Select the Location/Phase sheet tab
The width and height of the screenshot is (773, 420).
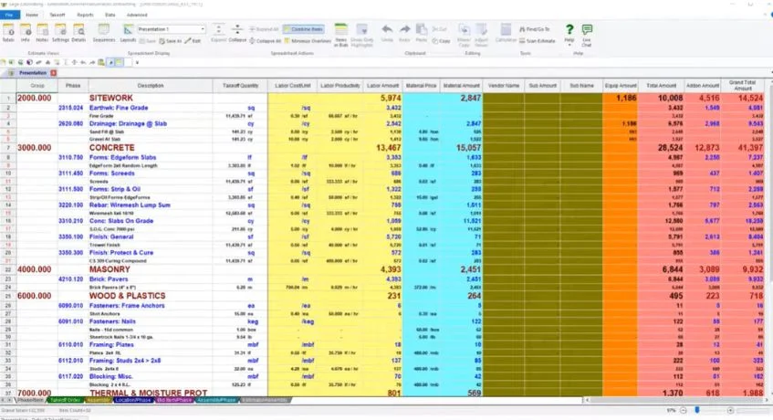133,400
